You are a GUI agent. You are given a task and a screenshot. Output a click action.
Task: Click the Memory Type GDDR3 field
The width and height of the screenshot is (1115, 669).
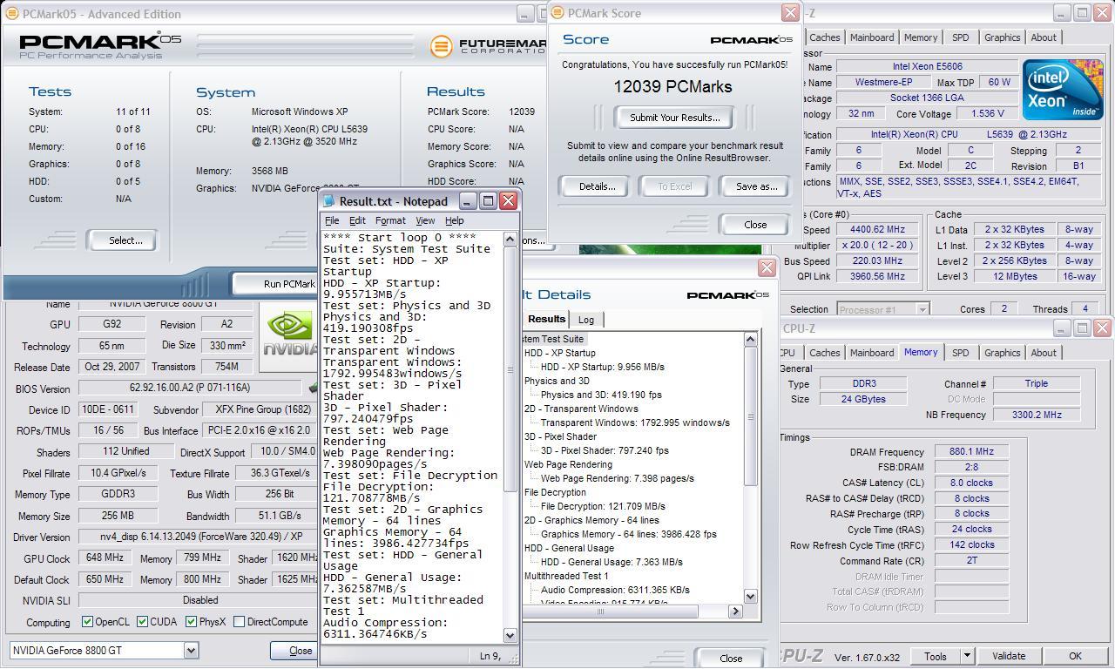point(118,494)
